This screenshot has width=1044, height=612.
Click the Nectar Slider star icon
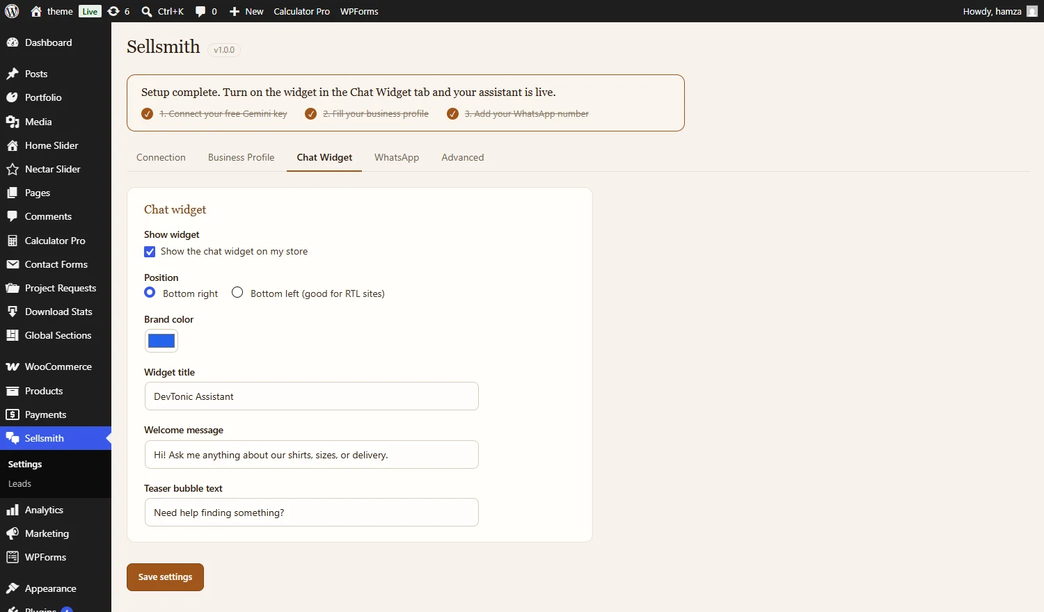pos(13,169)
